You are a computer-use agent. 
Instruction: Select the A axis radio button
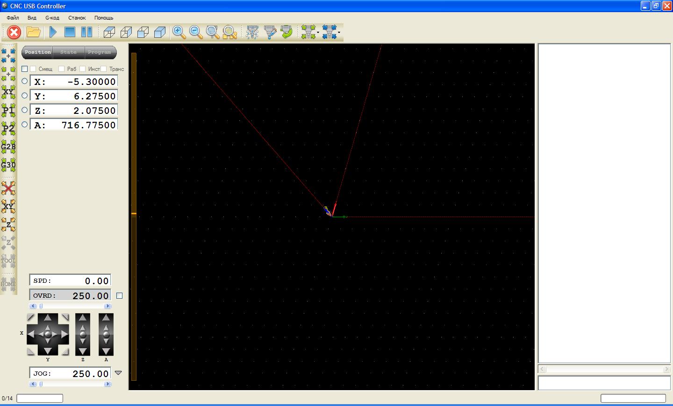pos(25,125)
